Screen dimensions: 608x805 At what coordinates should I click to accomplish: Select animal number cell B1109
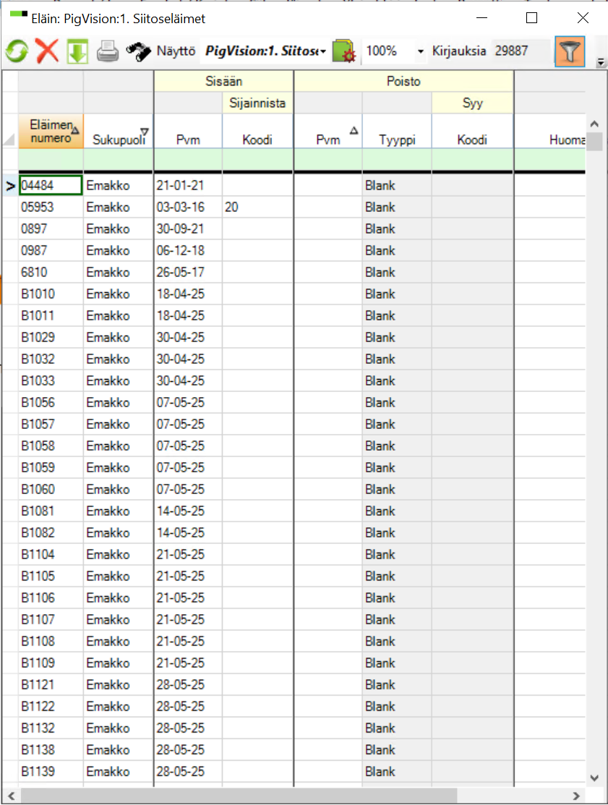(51, 663)
